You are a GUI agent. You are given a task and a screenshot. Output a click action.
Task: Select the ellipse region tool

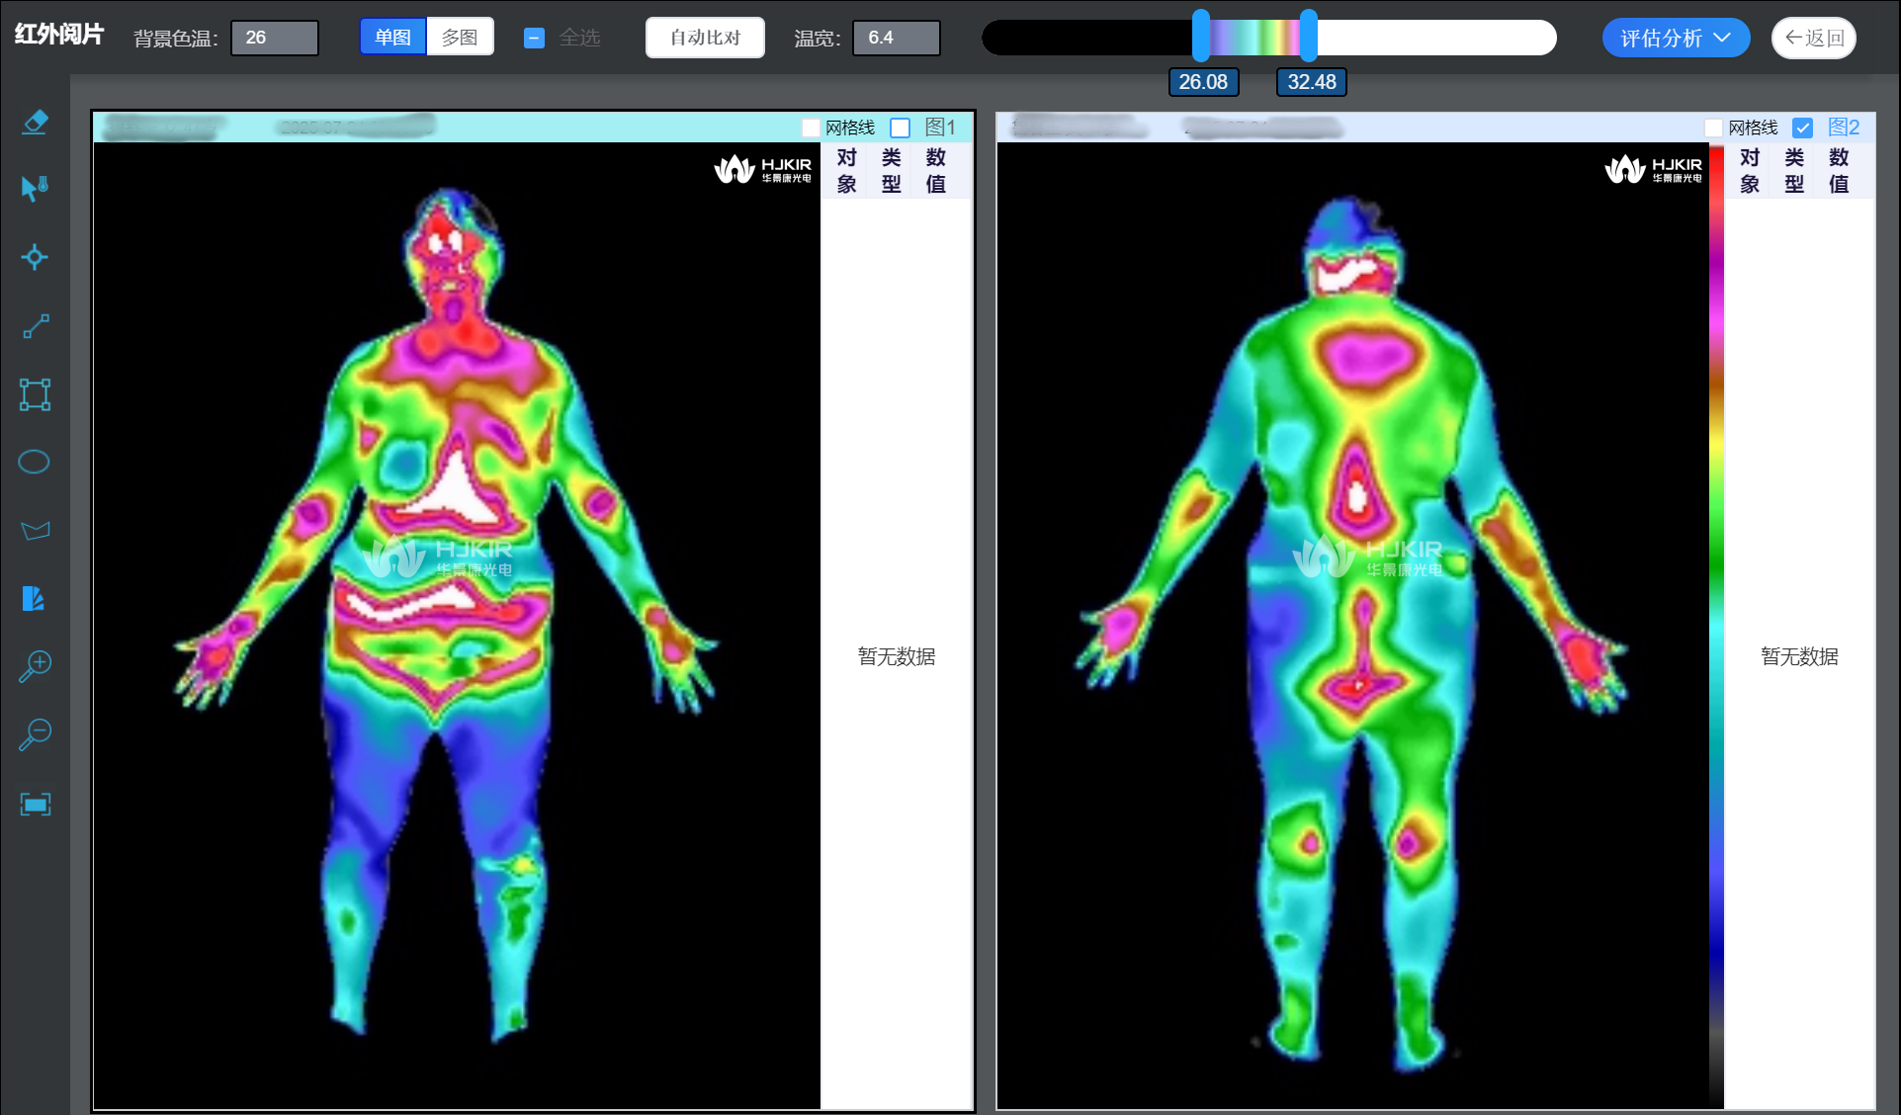pos(35,463)
